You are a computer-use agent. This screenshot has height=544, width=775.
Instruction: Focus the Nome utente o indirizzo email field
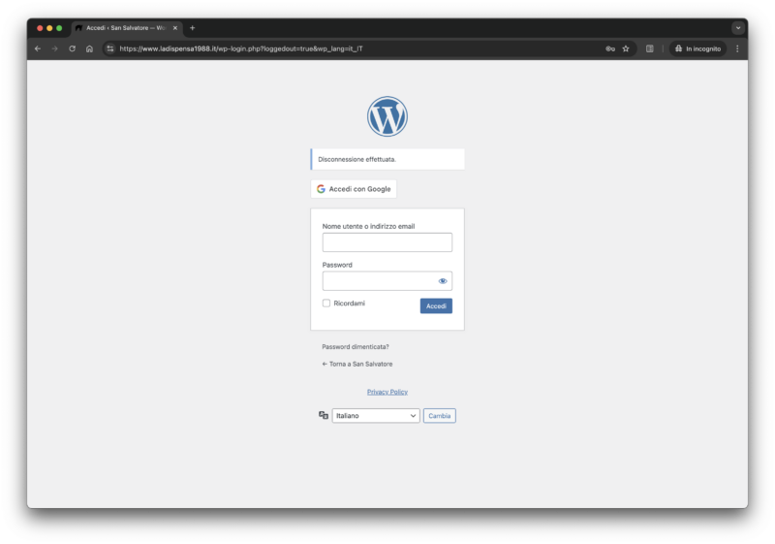click(387, 242)
